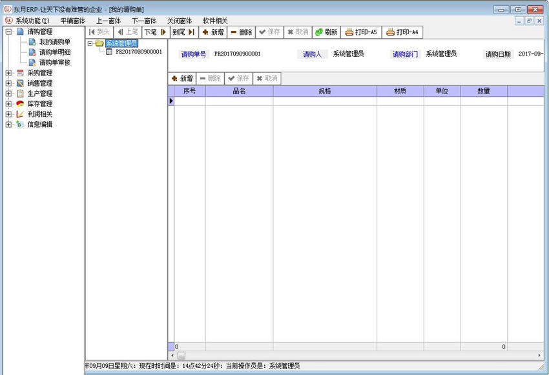The height and width of the screenshot is (375, 549).
Task: Select order PR2017090900001 in the list tree
Action: (139, 52)
